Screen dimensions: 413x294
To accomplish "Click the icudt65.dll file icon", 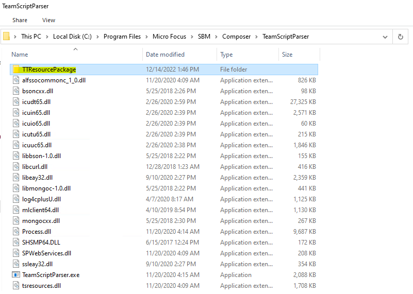I will 16,102.
